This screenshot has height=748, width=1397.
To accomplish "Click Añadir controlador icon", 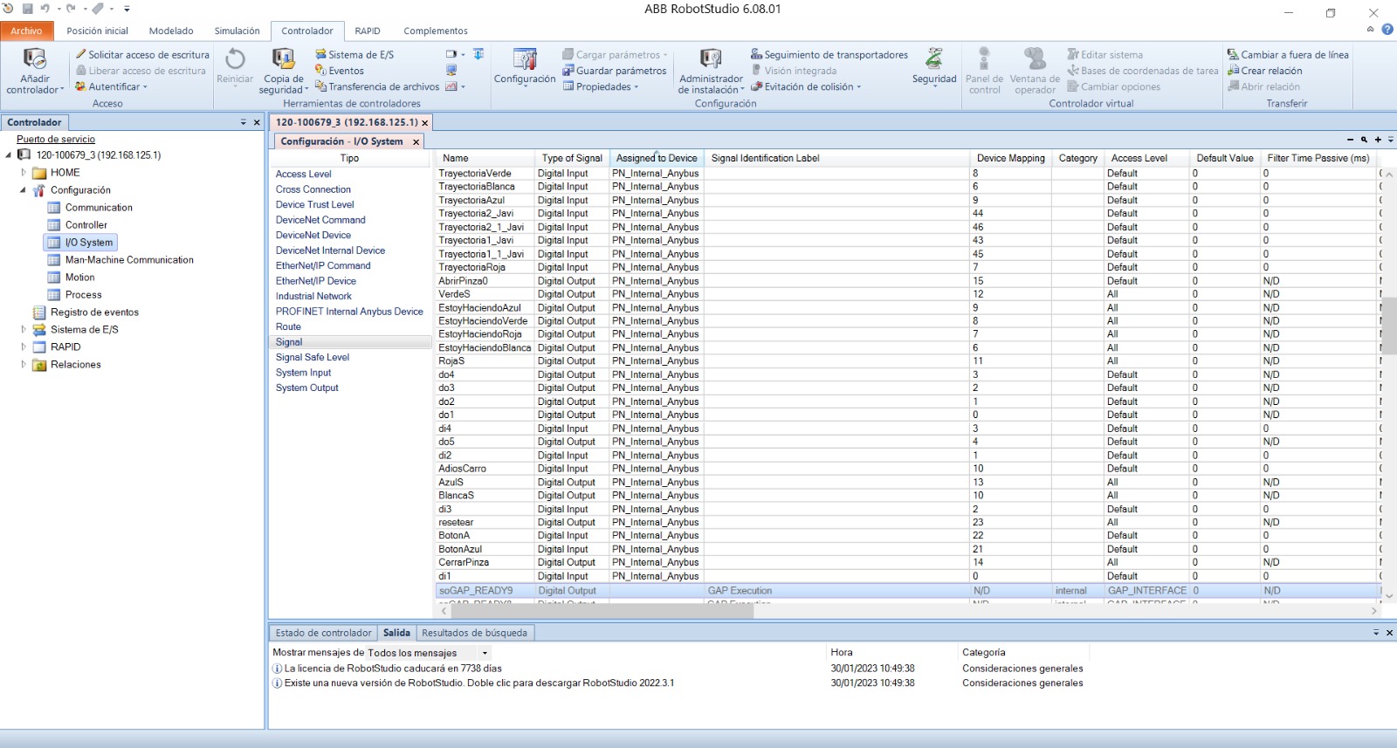I will 34,59.
